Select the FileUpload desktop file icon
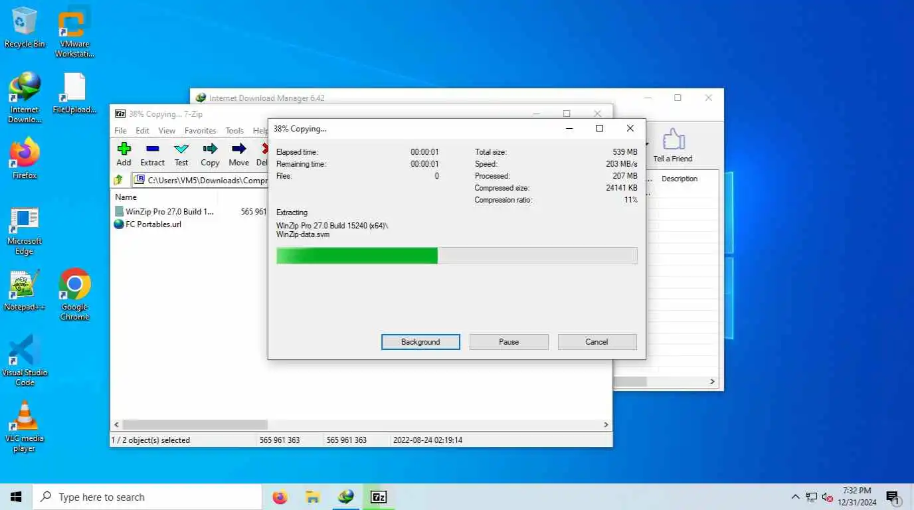 tap(74, 93)
